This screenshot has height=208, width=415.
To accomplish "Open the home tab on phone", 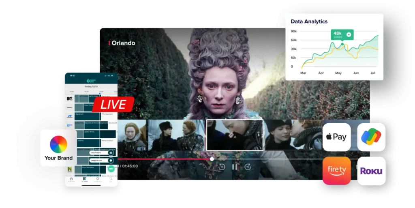I will (71, 180).
